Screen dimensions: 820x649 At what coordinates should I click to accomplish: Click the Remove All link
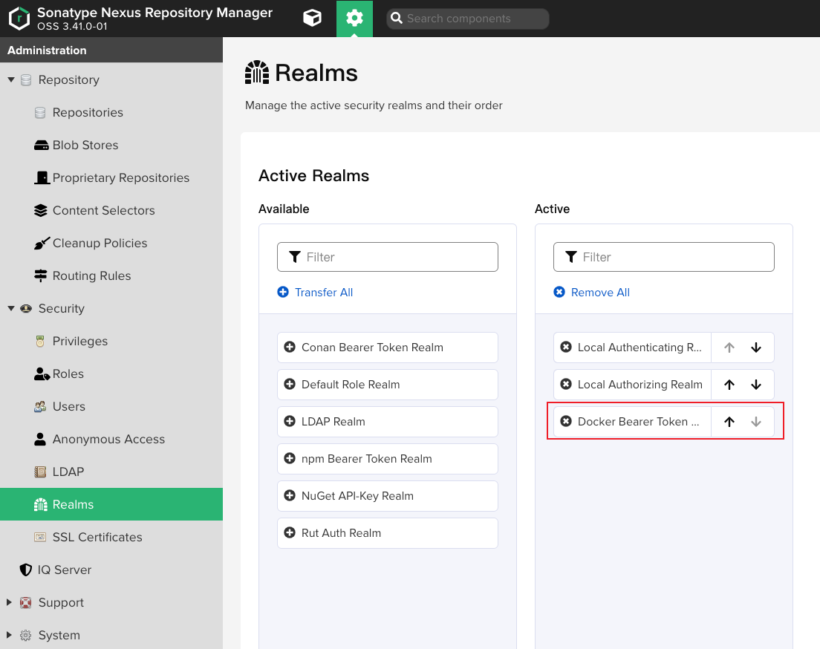[599, 293]
